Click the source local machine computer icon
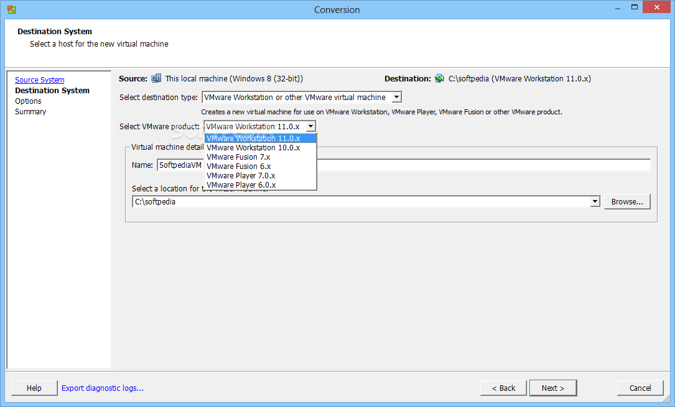This screenshot has width=675, height=407. [x=156, y=78]
